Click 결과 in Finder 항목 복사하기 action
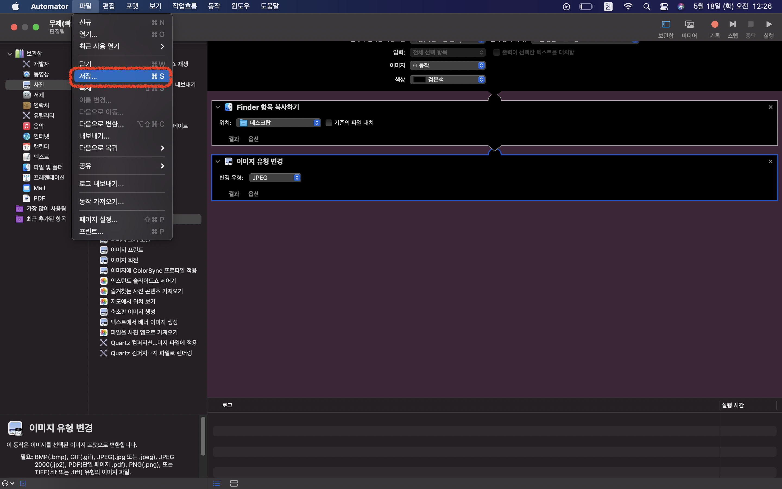The width and height of the screenshot is (782, 489). [x=234, y=139]
